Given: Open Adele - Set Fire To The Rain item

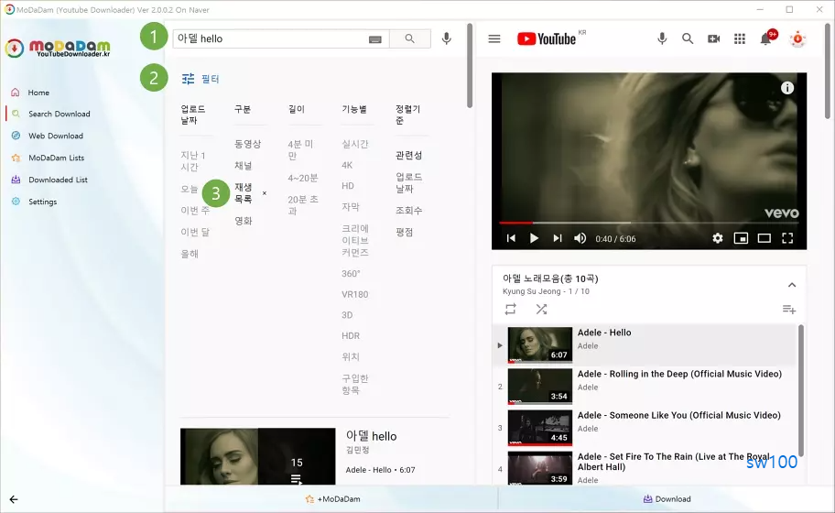Looking at the screenshot, I should point(645,466).
